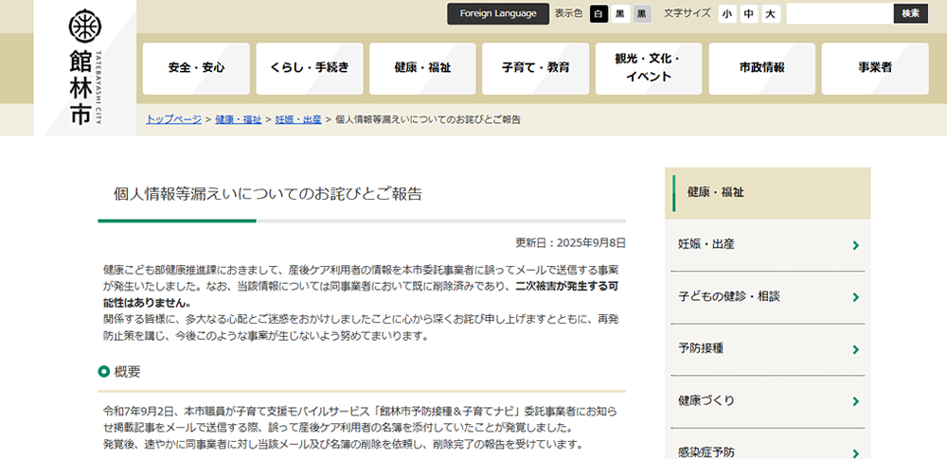Select black-background display color with white 黒 text
This screenshot has width=947, height=459.
620,14
